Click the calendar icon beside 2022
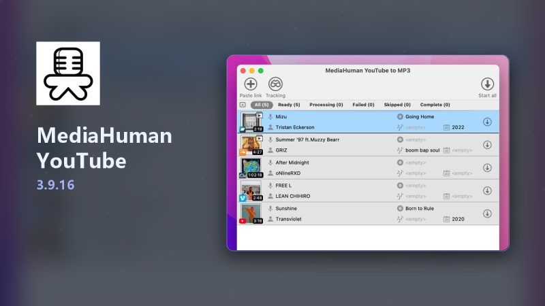Image resolution: width=545 pixels, height=306 pixels. (446, 127)
